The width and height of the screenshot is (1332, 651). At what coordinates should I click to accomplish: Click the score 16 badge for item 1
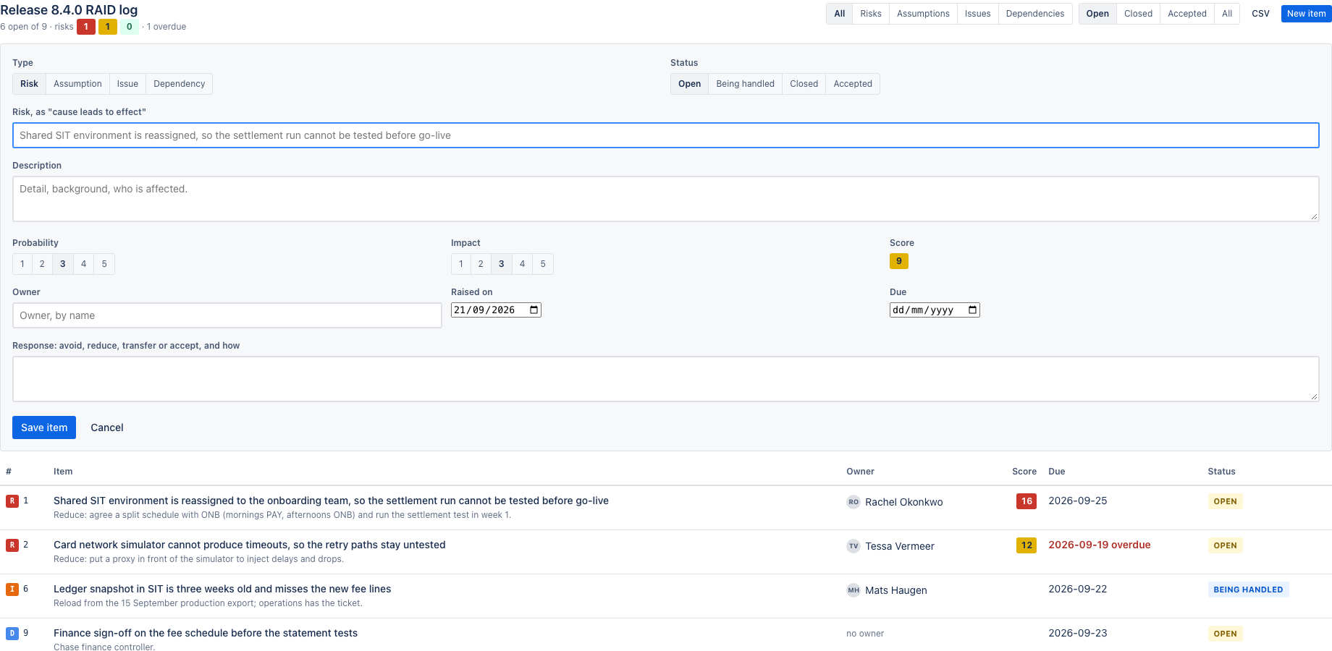tap(1027, 501)
